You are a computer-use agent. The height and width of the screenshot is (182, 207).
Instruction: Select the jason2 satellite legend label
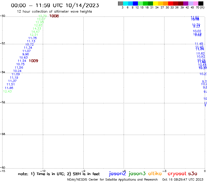pyautogui.click(x=117, y=174)
